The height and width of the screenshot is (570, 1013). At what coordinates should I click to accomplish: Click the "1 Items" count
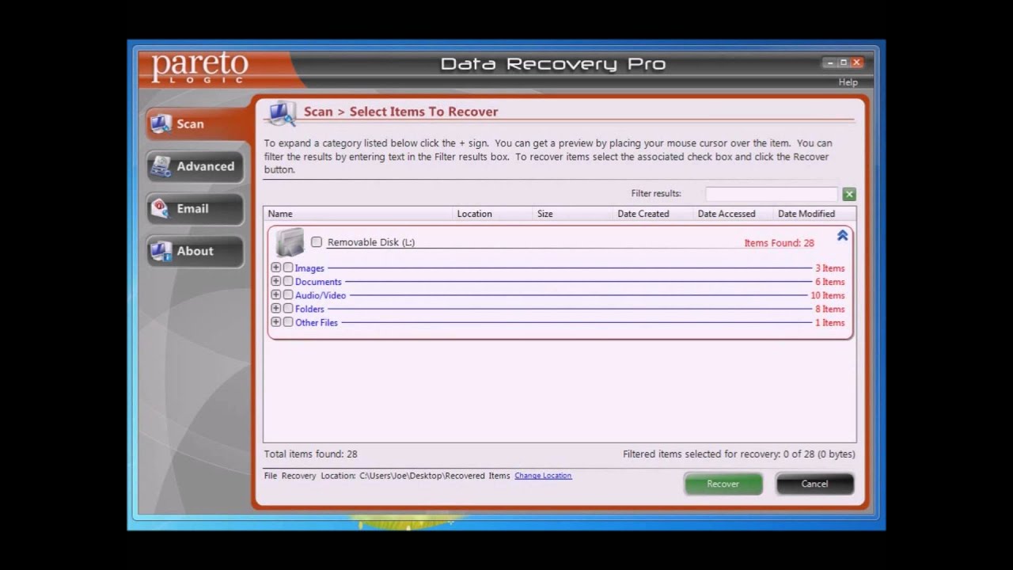click(x=830, y=322)
